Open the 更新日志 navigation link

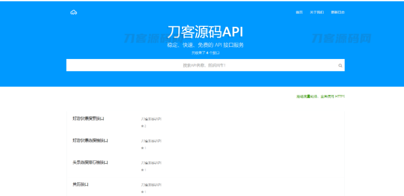point(338,13)
